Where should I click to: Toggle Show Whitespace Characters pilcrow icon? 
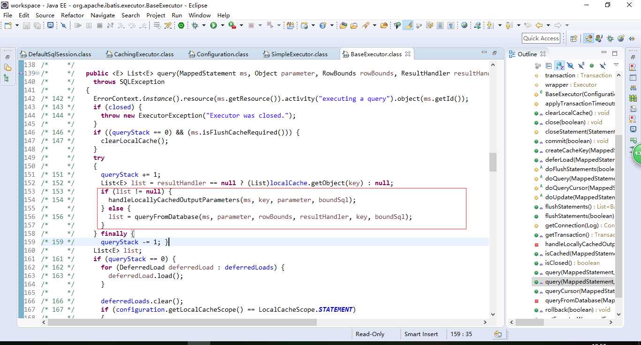pos(451,25)
